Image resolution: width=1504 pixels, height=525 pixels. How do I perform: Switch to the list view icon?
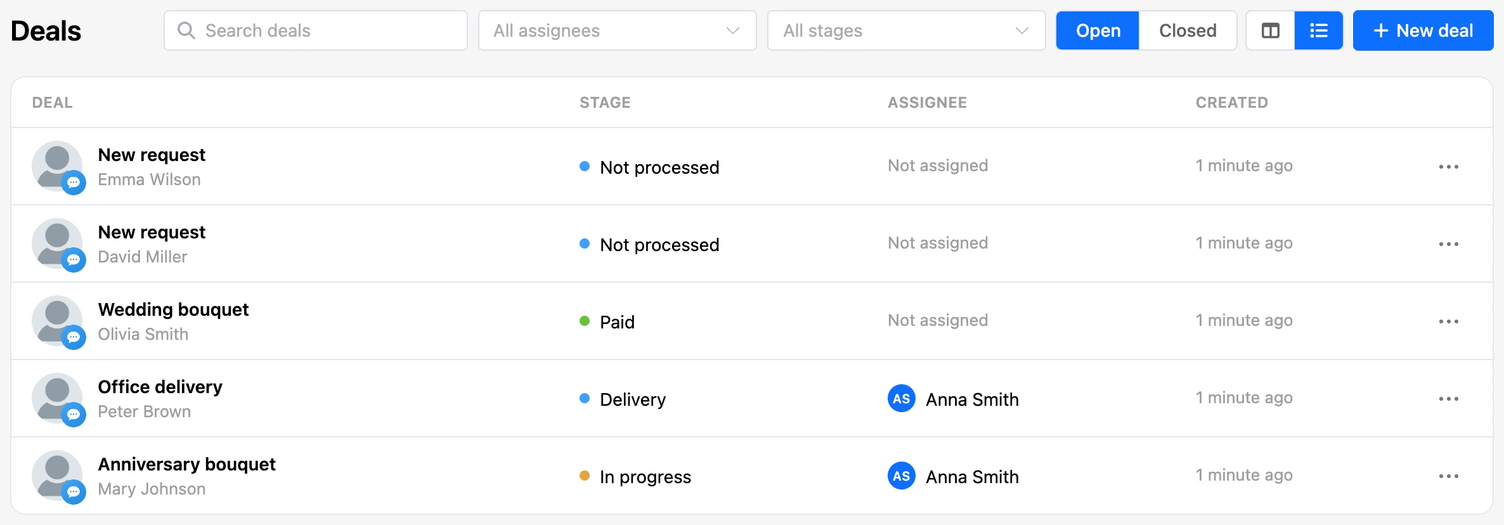click(1319, 30)
